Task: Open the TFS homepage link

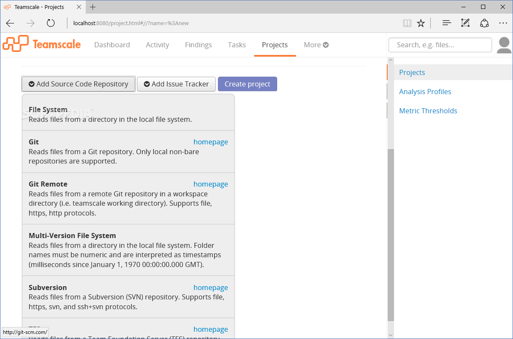Action: (x=211, y=329)
